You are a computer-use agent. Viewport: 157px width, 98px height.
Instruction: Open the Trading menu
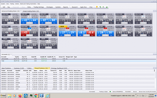(12, 4)
